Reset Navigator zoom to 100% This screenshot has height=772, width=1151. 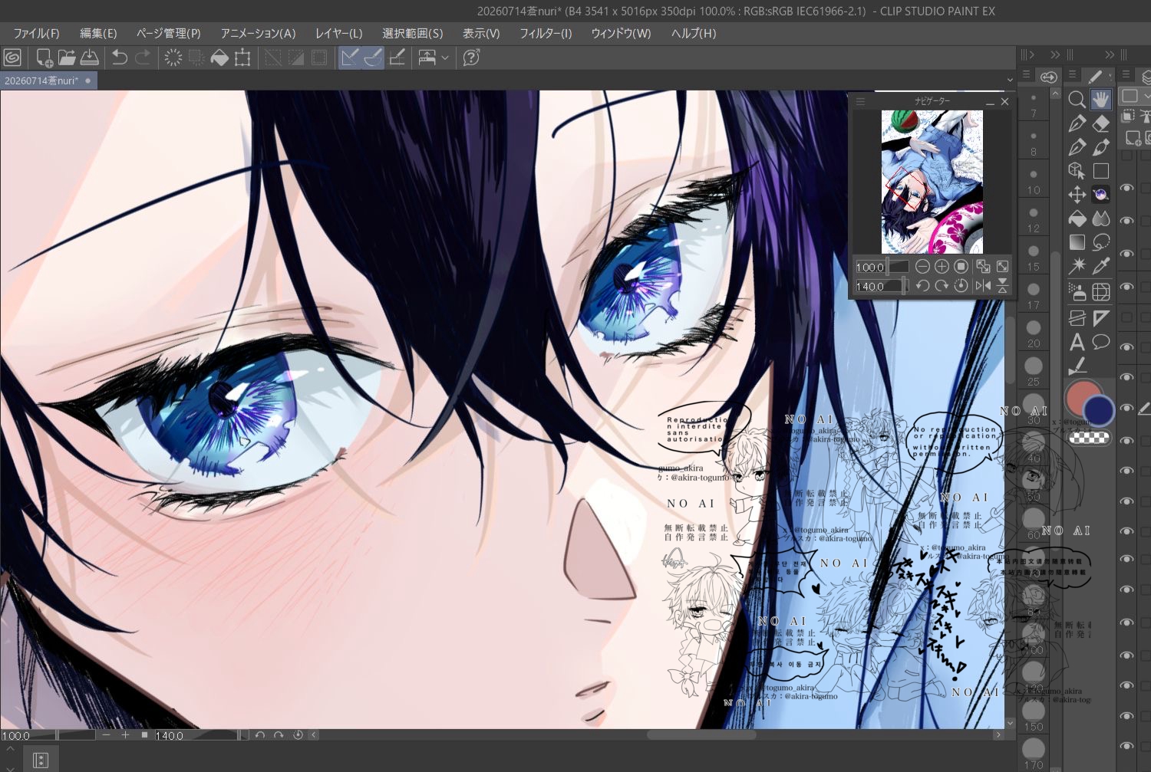[961, 266]
